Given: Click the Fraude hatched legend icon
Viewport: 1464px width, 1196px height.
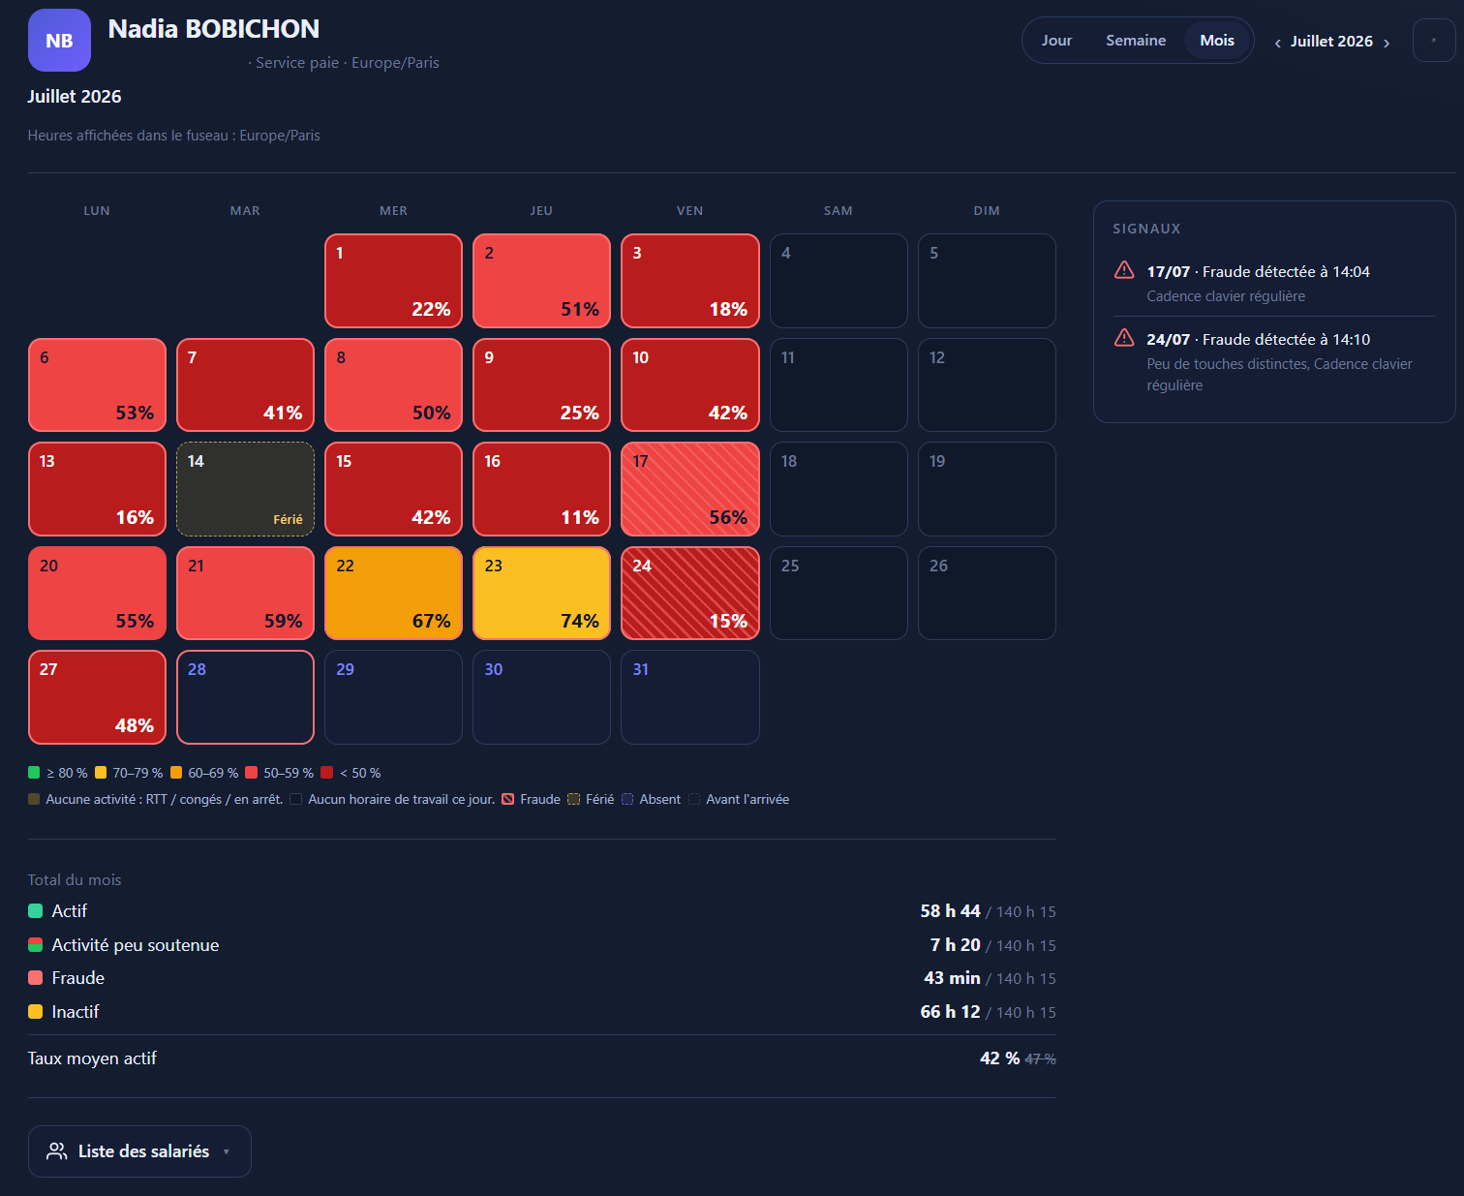Looking at the screenshot, I should 507,799.
